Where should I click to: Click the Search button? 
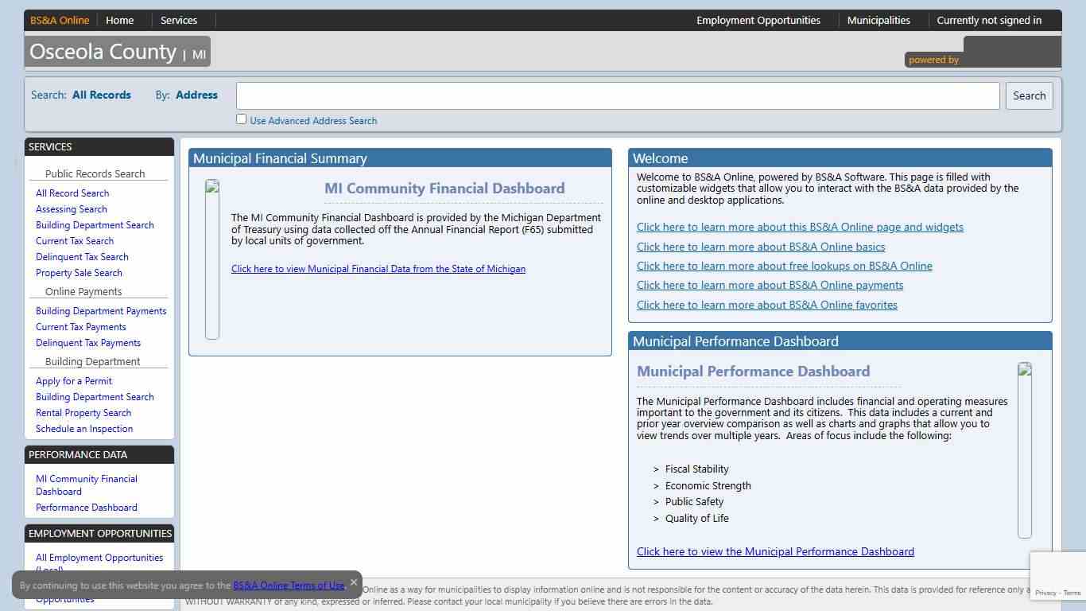click(x=1029, y=95)
